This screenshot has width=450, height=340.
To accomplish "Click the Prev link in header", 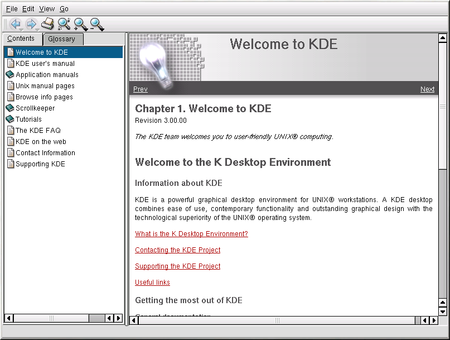I will coord(141,89).
